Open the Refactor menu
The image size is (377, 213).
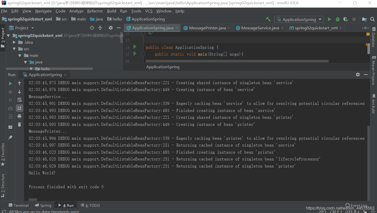tap(95, 11)
